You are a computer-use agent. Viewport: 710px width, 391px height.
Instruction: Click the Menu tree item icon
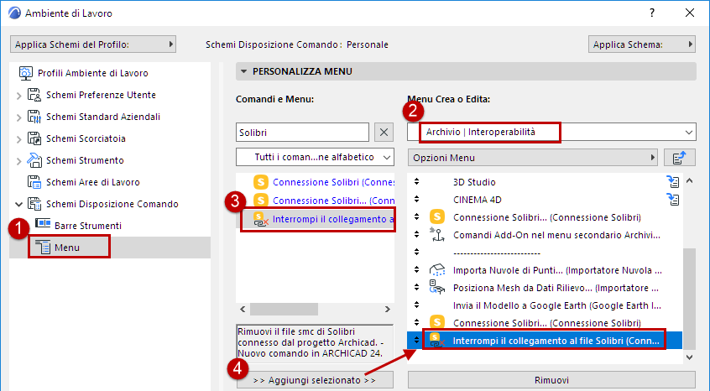click(x=43, y=248)
